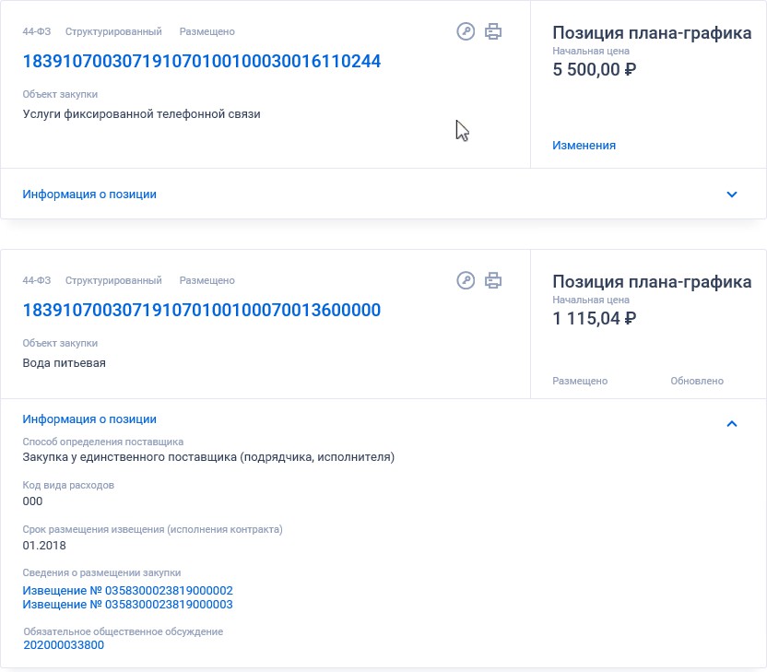
Task: Open public discussion link 202000033800
Action: [64, 645]
